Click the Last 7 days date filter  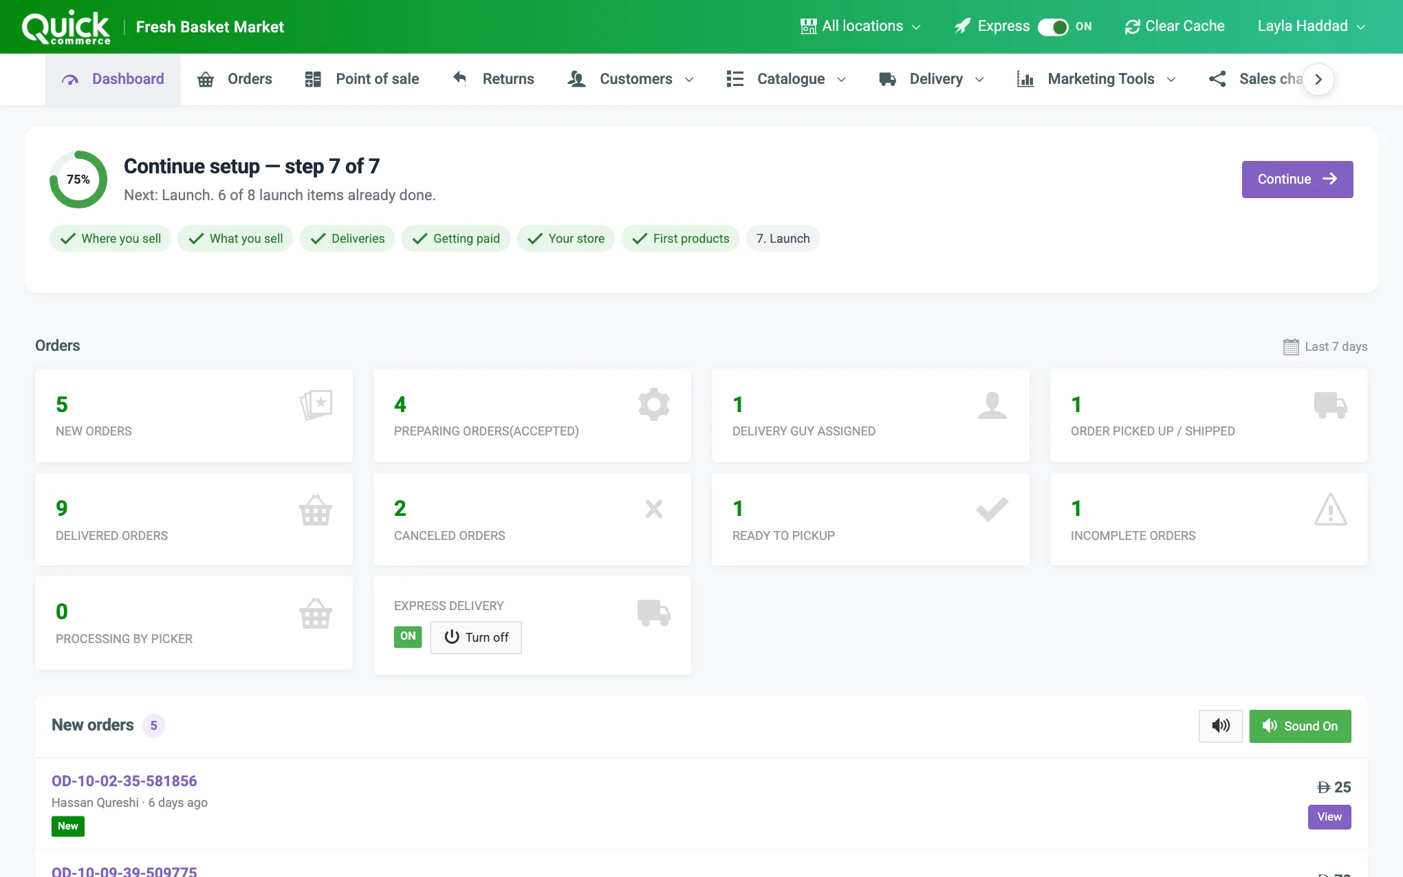(1325, 347)
